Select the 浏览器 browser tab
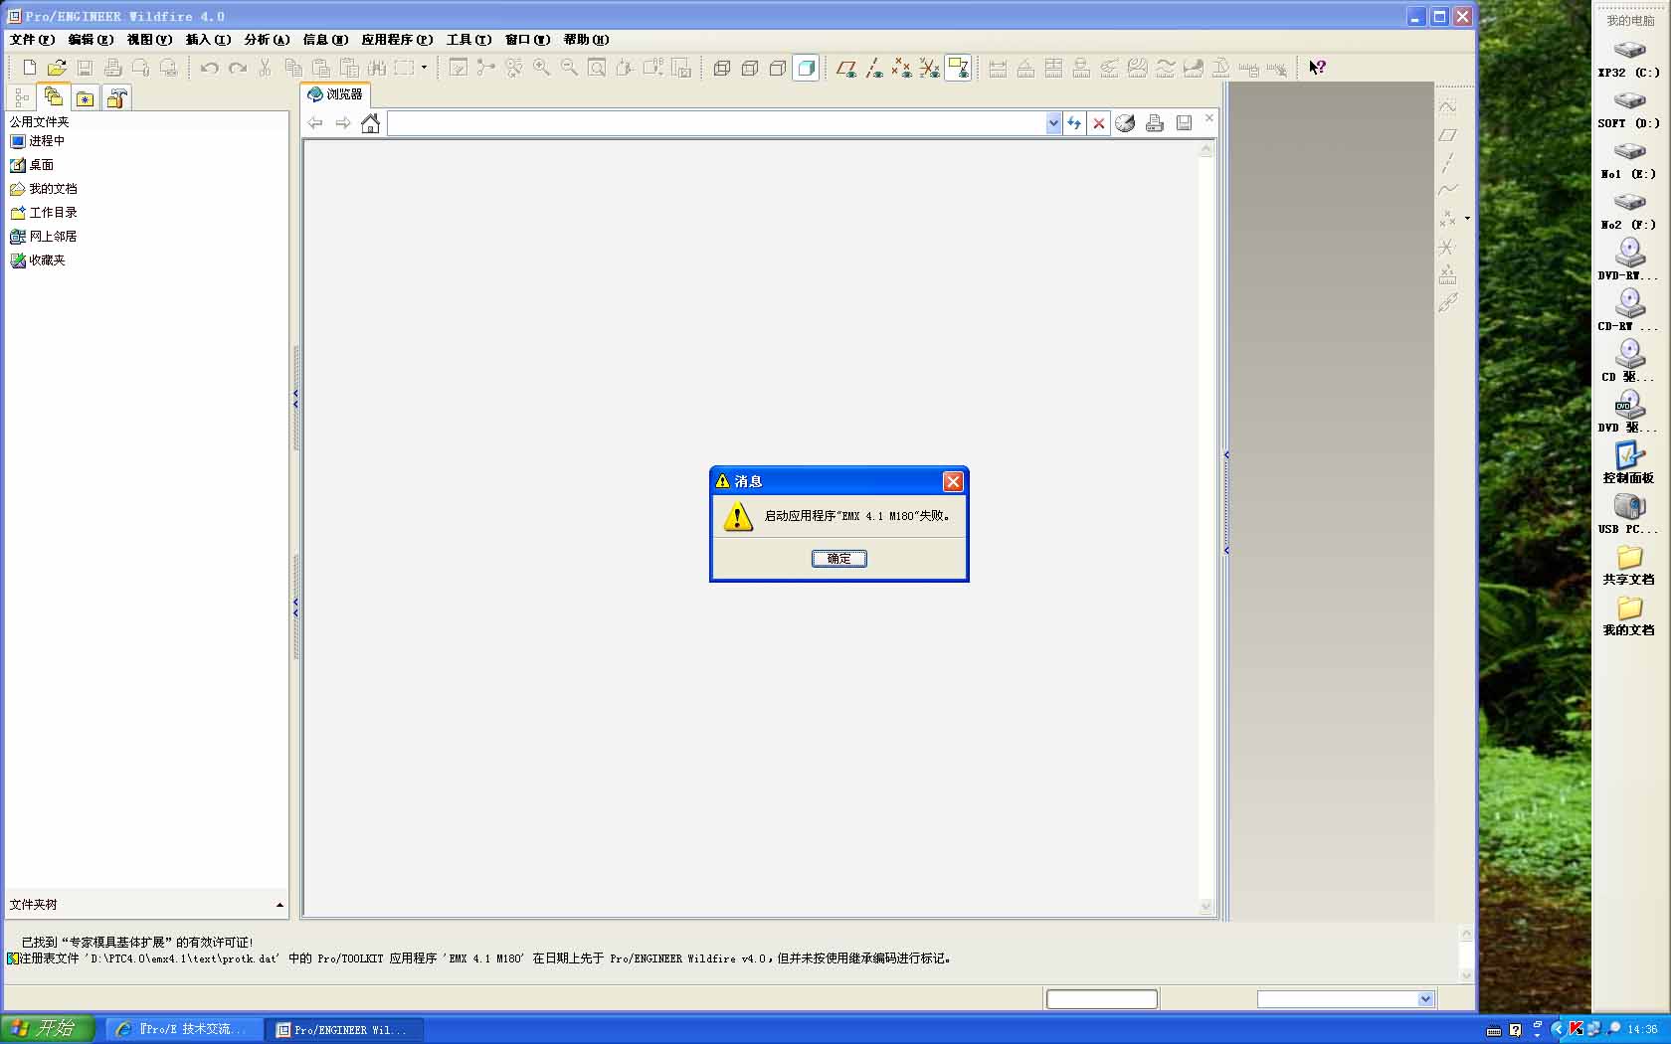Screen dimensions: 1671x1044 [x=335, y=94]
